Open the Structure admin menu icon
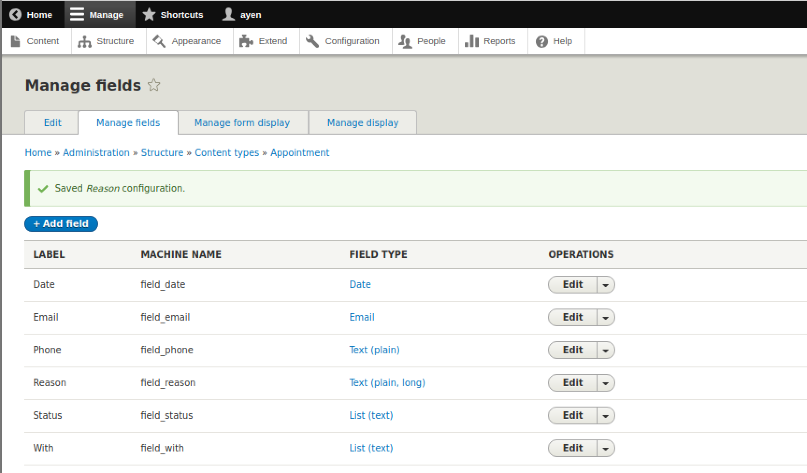 click(85, 42)
